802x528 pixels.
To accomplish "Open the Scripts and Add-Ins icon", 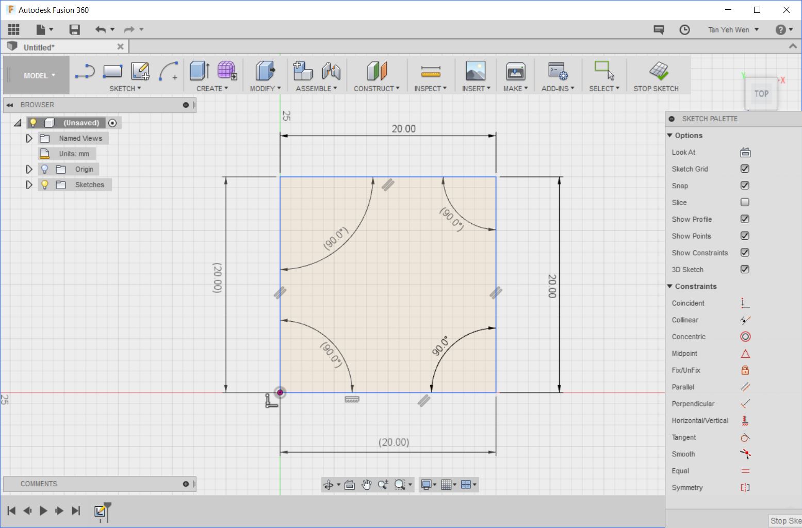I will point(558,71).
